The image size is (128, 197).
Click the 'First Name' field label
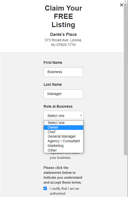coord(53,62)
